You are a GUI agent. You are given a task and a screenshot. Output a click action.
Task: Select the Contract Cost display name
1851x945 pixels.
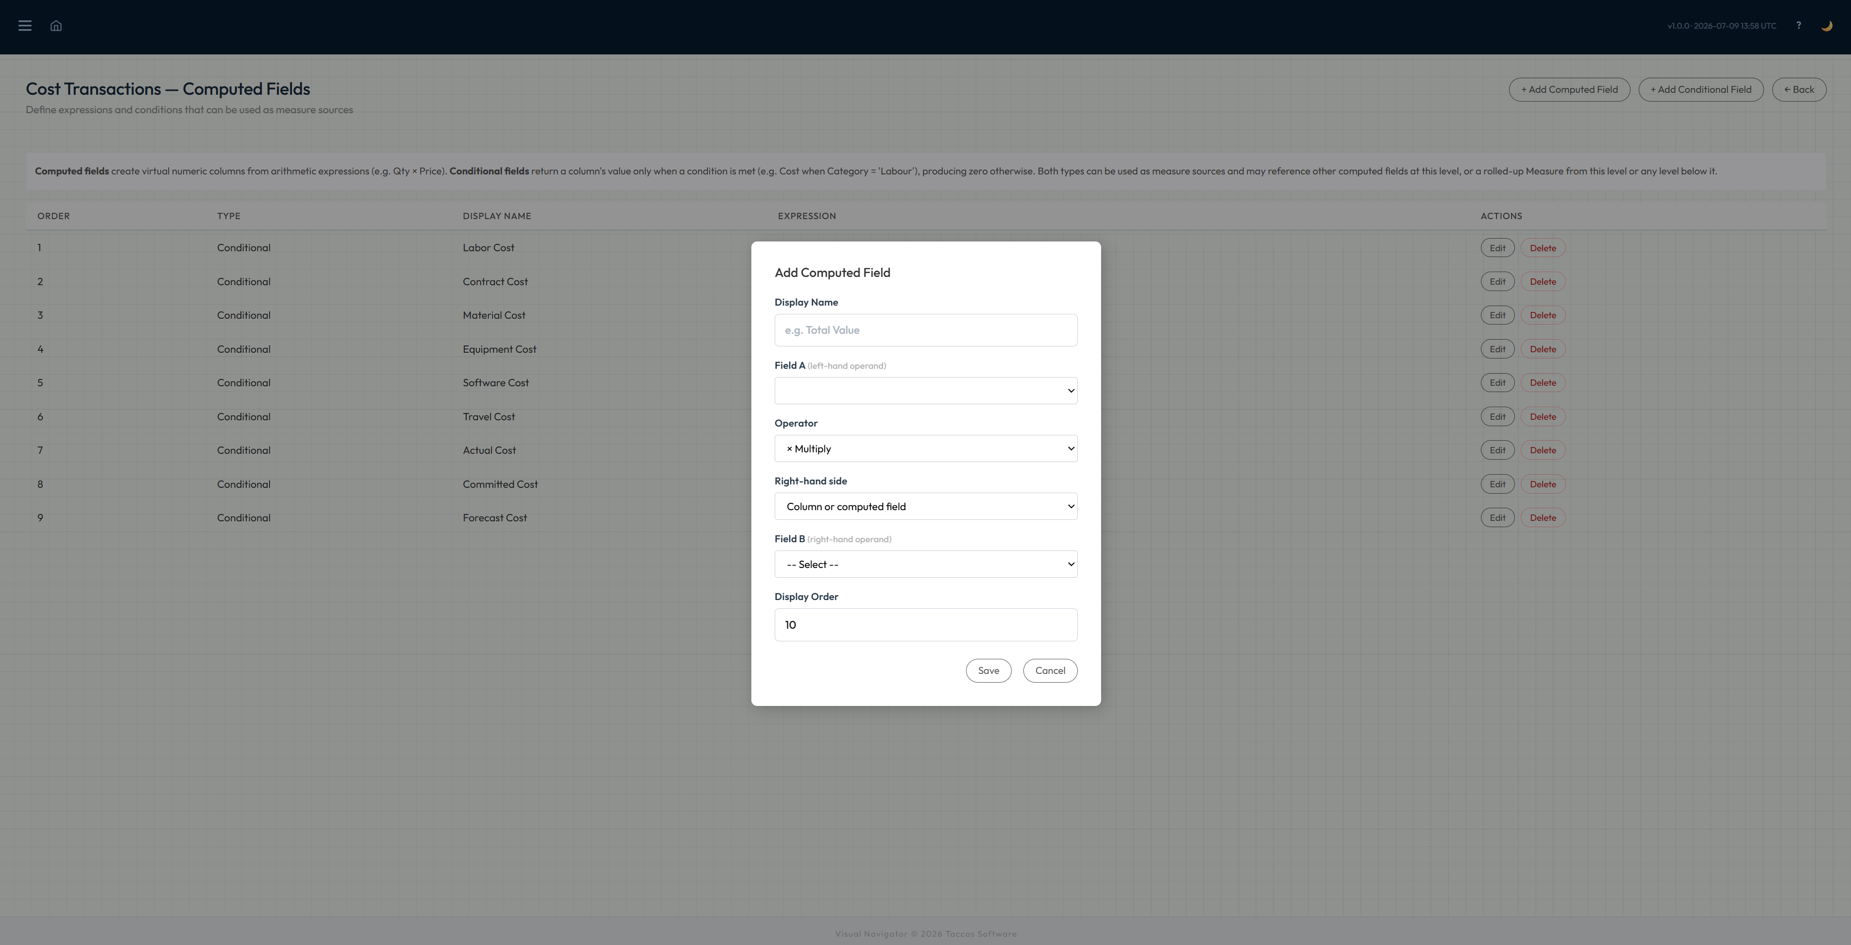pyautogui.click(x=495, y=282)
